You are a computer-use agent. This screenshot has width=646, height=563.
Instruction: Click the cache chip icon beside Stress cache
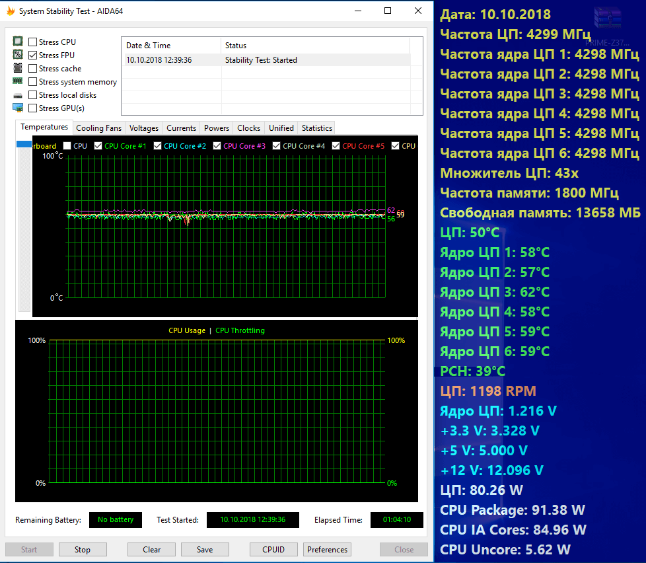click(18, 68)
